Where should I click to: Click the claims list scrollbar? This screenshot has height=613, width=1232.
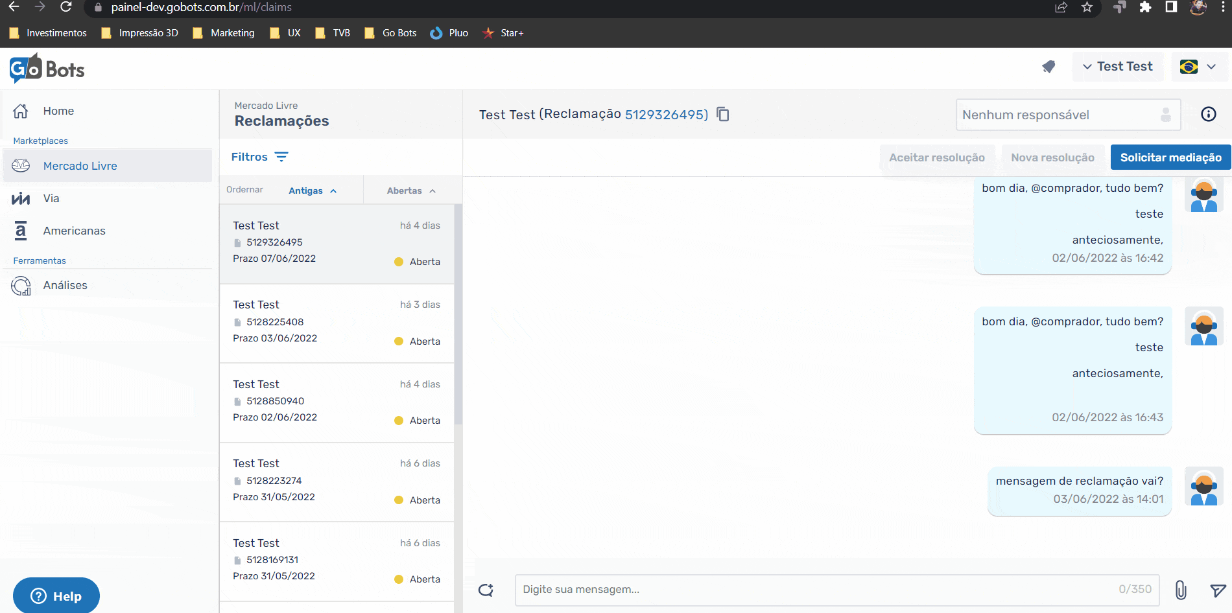[458, 314]
